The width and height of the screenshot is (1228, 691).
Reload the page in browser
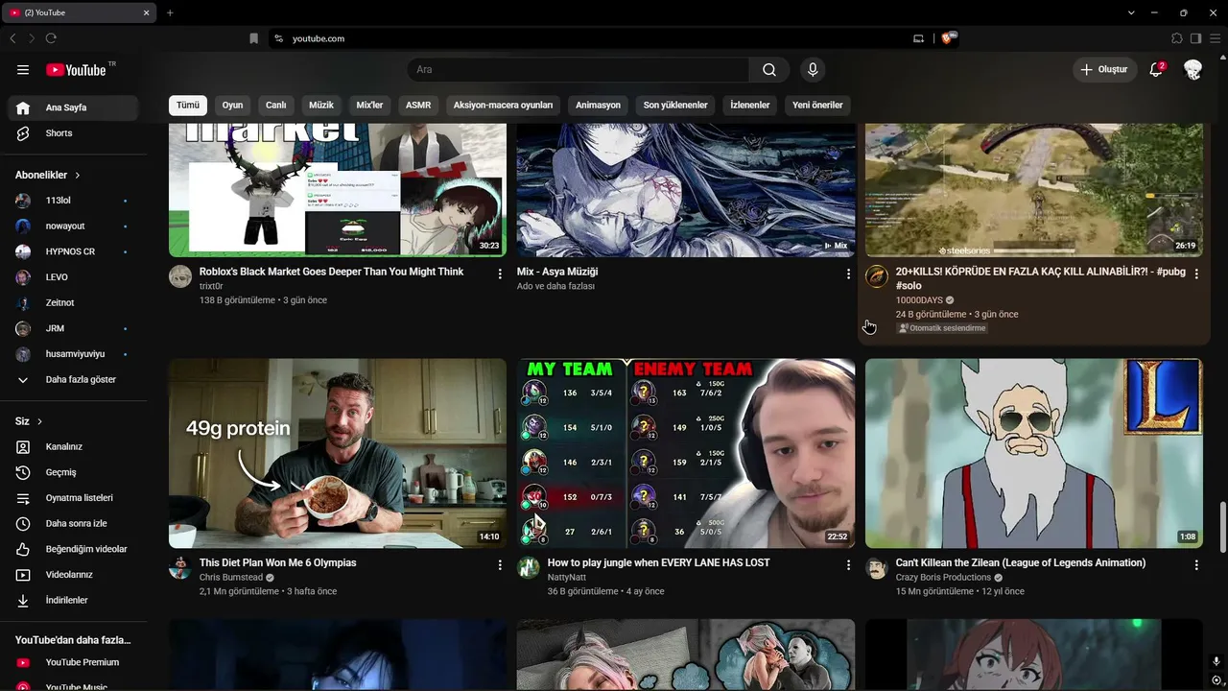[x=51, y=38]
